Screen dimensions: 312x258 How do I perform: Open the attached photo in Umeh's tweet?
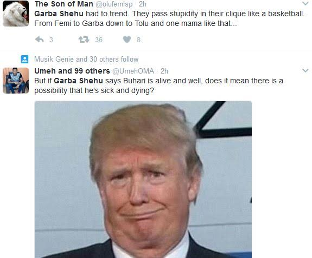coord(143,180)
